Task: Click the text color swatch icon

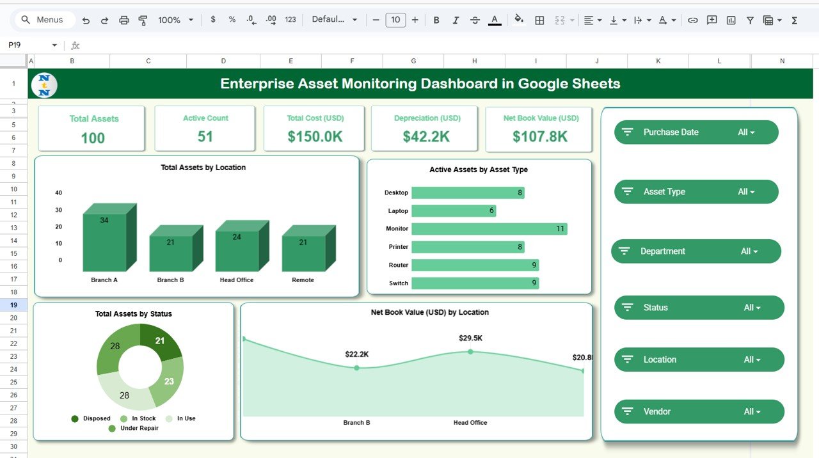Action: click(494, 20)
